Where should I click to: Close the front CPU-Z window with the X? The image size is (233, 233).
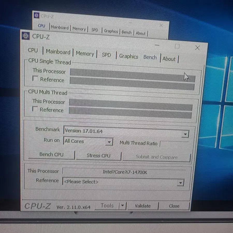tap(197, 48)
